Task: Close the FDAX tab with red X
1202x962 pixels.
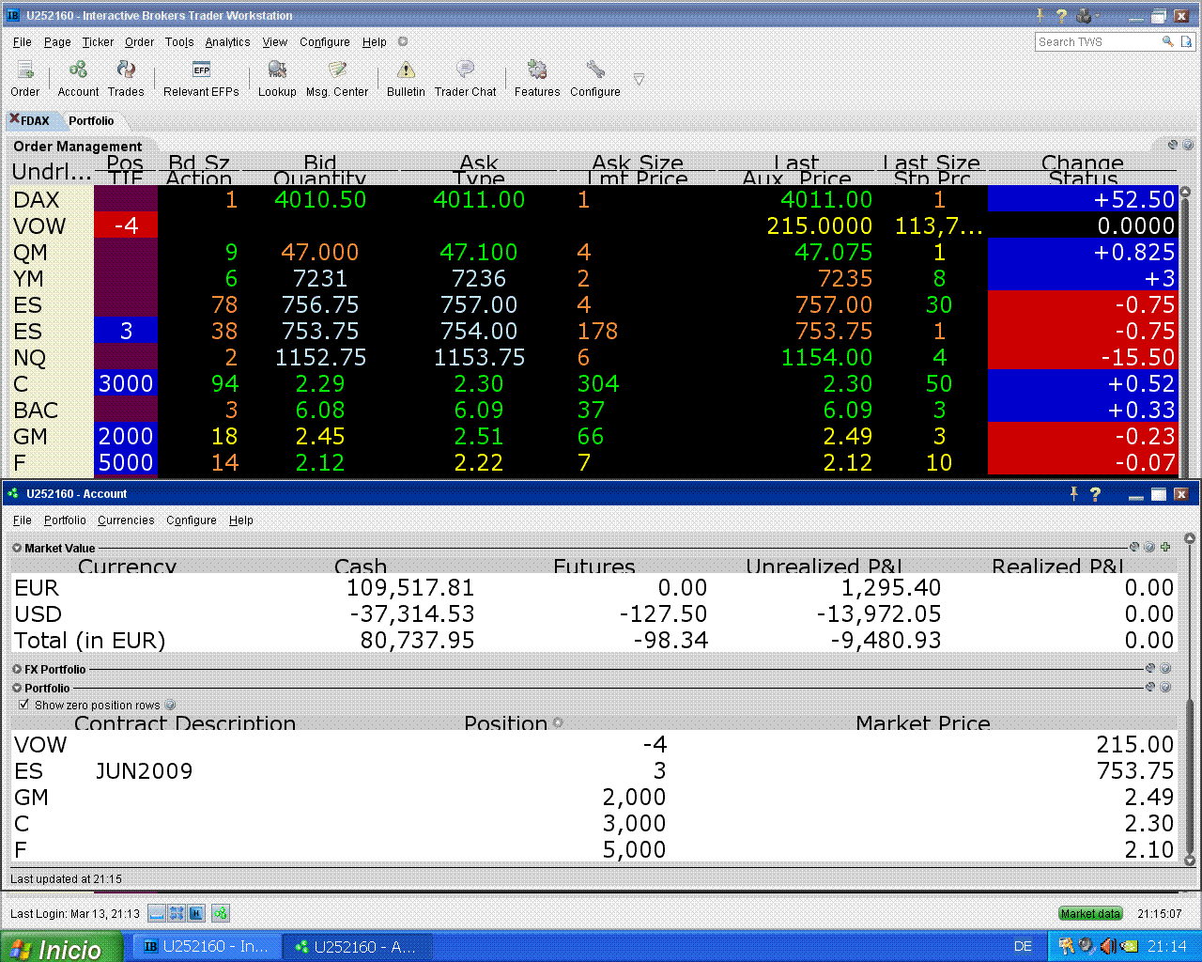Action: 14,119
